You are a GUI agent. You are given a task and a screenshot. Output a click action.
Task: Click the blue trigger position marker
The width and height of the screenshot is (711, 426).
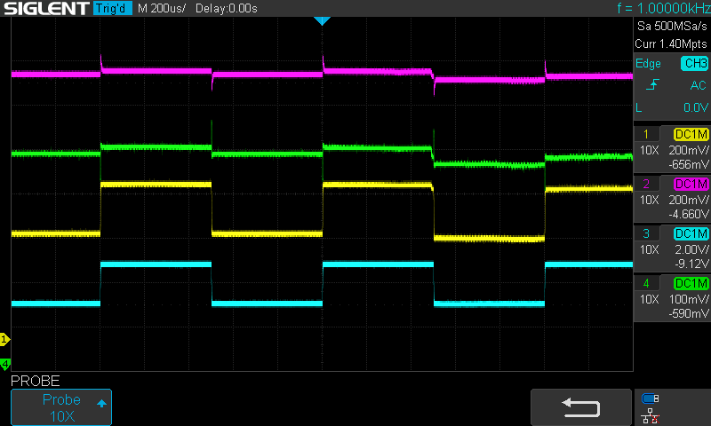tap(322, 20)
